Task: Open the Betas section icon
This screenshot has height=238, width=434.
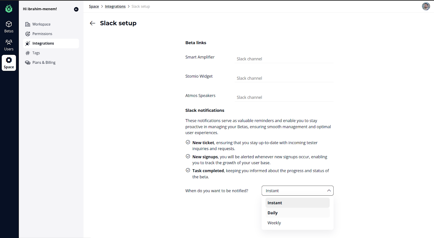Action: (9, 24)
